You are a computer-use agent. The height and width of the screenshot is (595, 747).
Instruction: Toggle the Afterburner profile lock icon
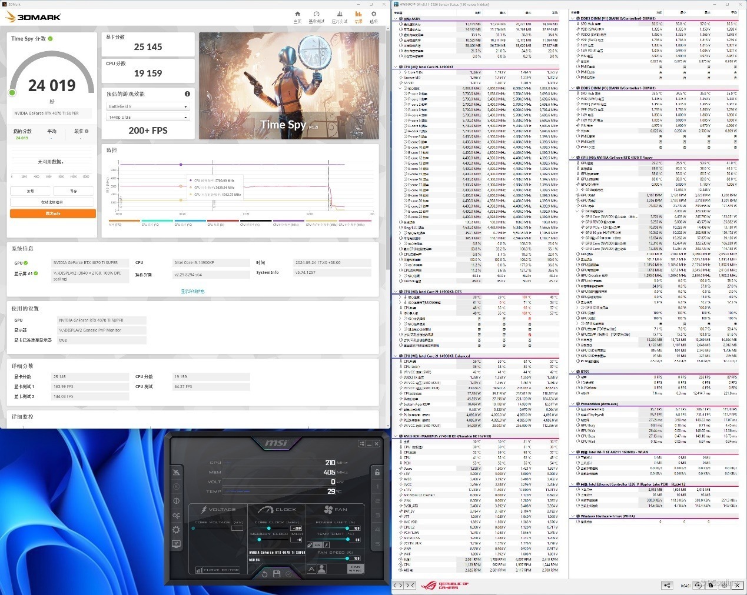[x=377, y=472]
